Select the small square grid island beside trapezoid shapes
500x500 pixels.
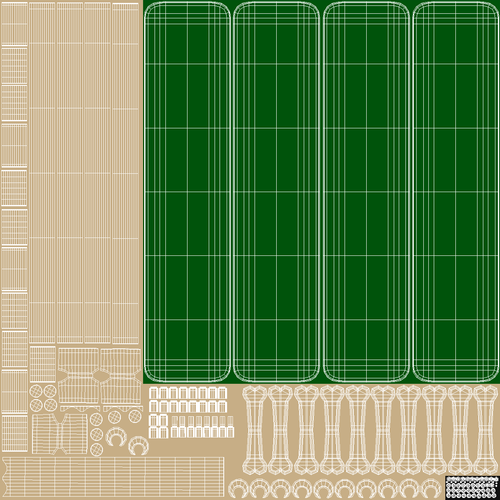pyautogui.click(x=42, y=364)
